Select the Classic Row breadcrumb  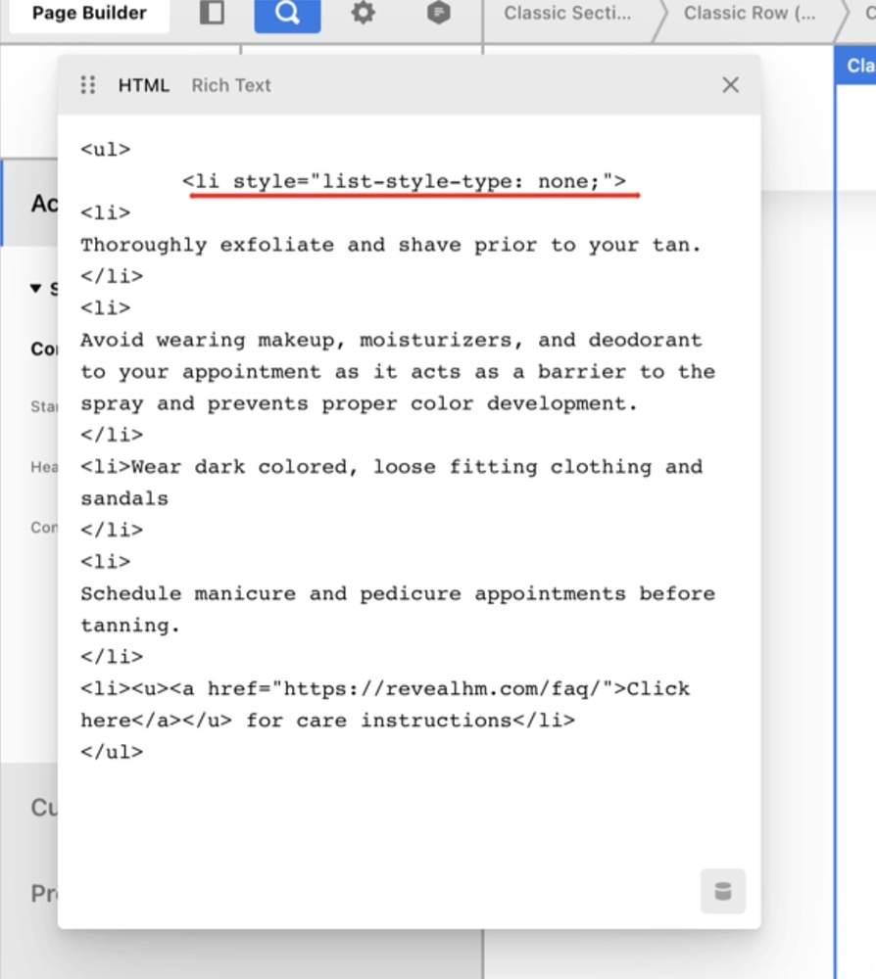pyautogui.click(x=749, y=14)
